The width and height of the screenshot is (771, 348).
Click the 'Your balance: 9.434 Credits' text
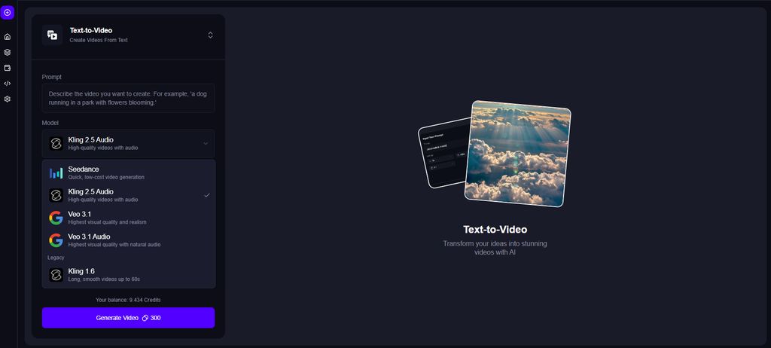pos(128,300)
